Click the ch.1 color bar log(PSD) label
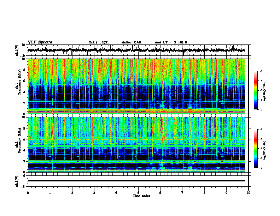This screenshot has width=280, height=216. [265, 92]
